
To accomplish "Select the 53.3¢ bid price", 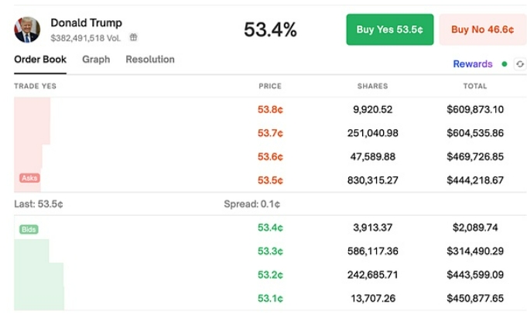I will (270, 251).
